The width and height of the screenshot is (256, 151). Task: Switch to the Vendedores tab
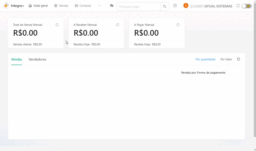37,59
